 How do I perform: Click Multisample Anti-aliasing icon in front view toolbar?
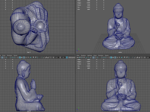pyautogui.click(x=129, y=57)
